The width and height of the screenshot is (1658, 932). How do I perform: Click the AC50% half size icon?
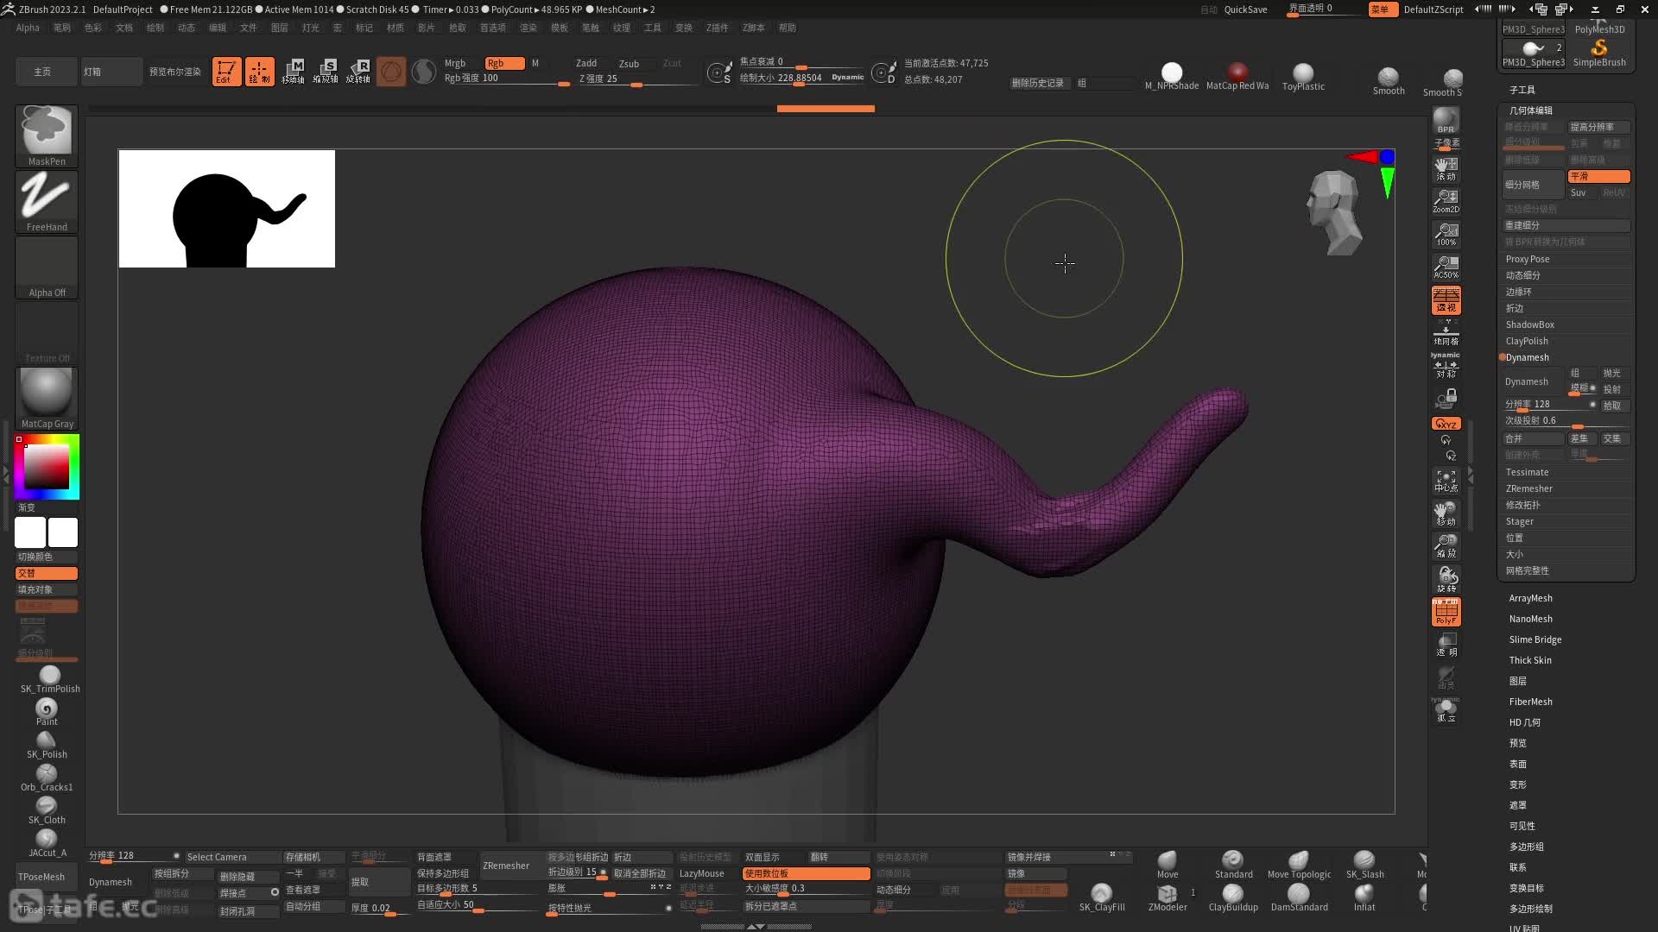(x=1446, y=267)
